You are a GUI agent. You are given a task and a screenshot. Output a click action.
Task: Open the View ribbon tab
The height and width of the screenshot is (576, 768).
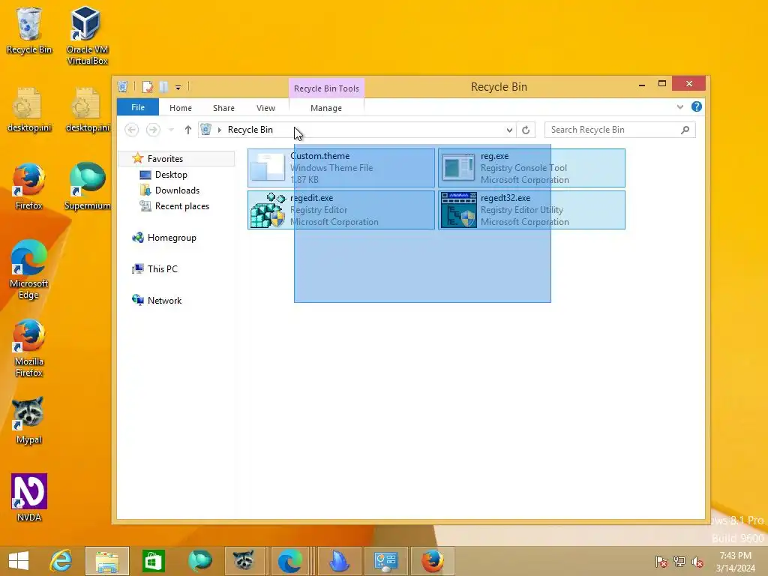266,108
